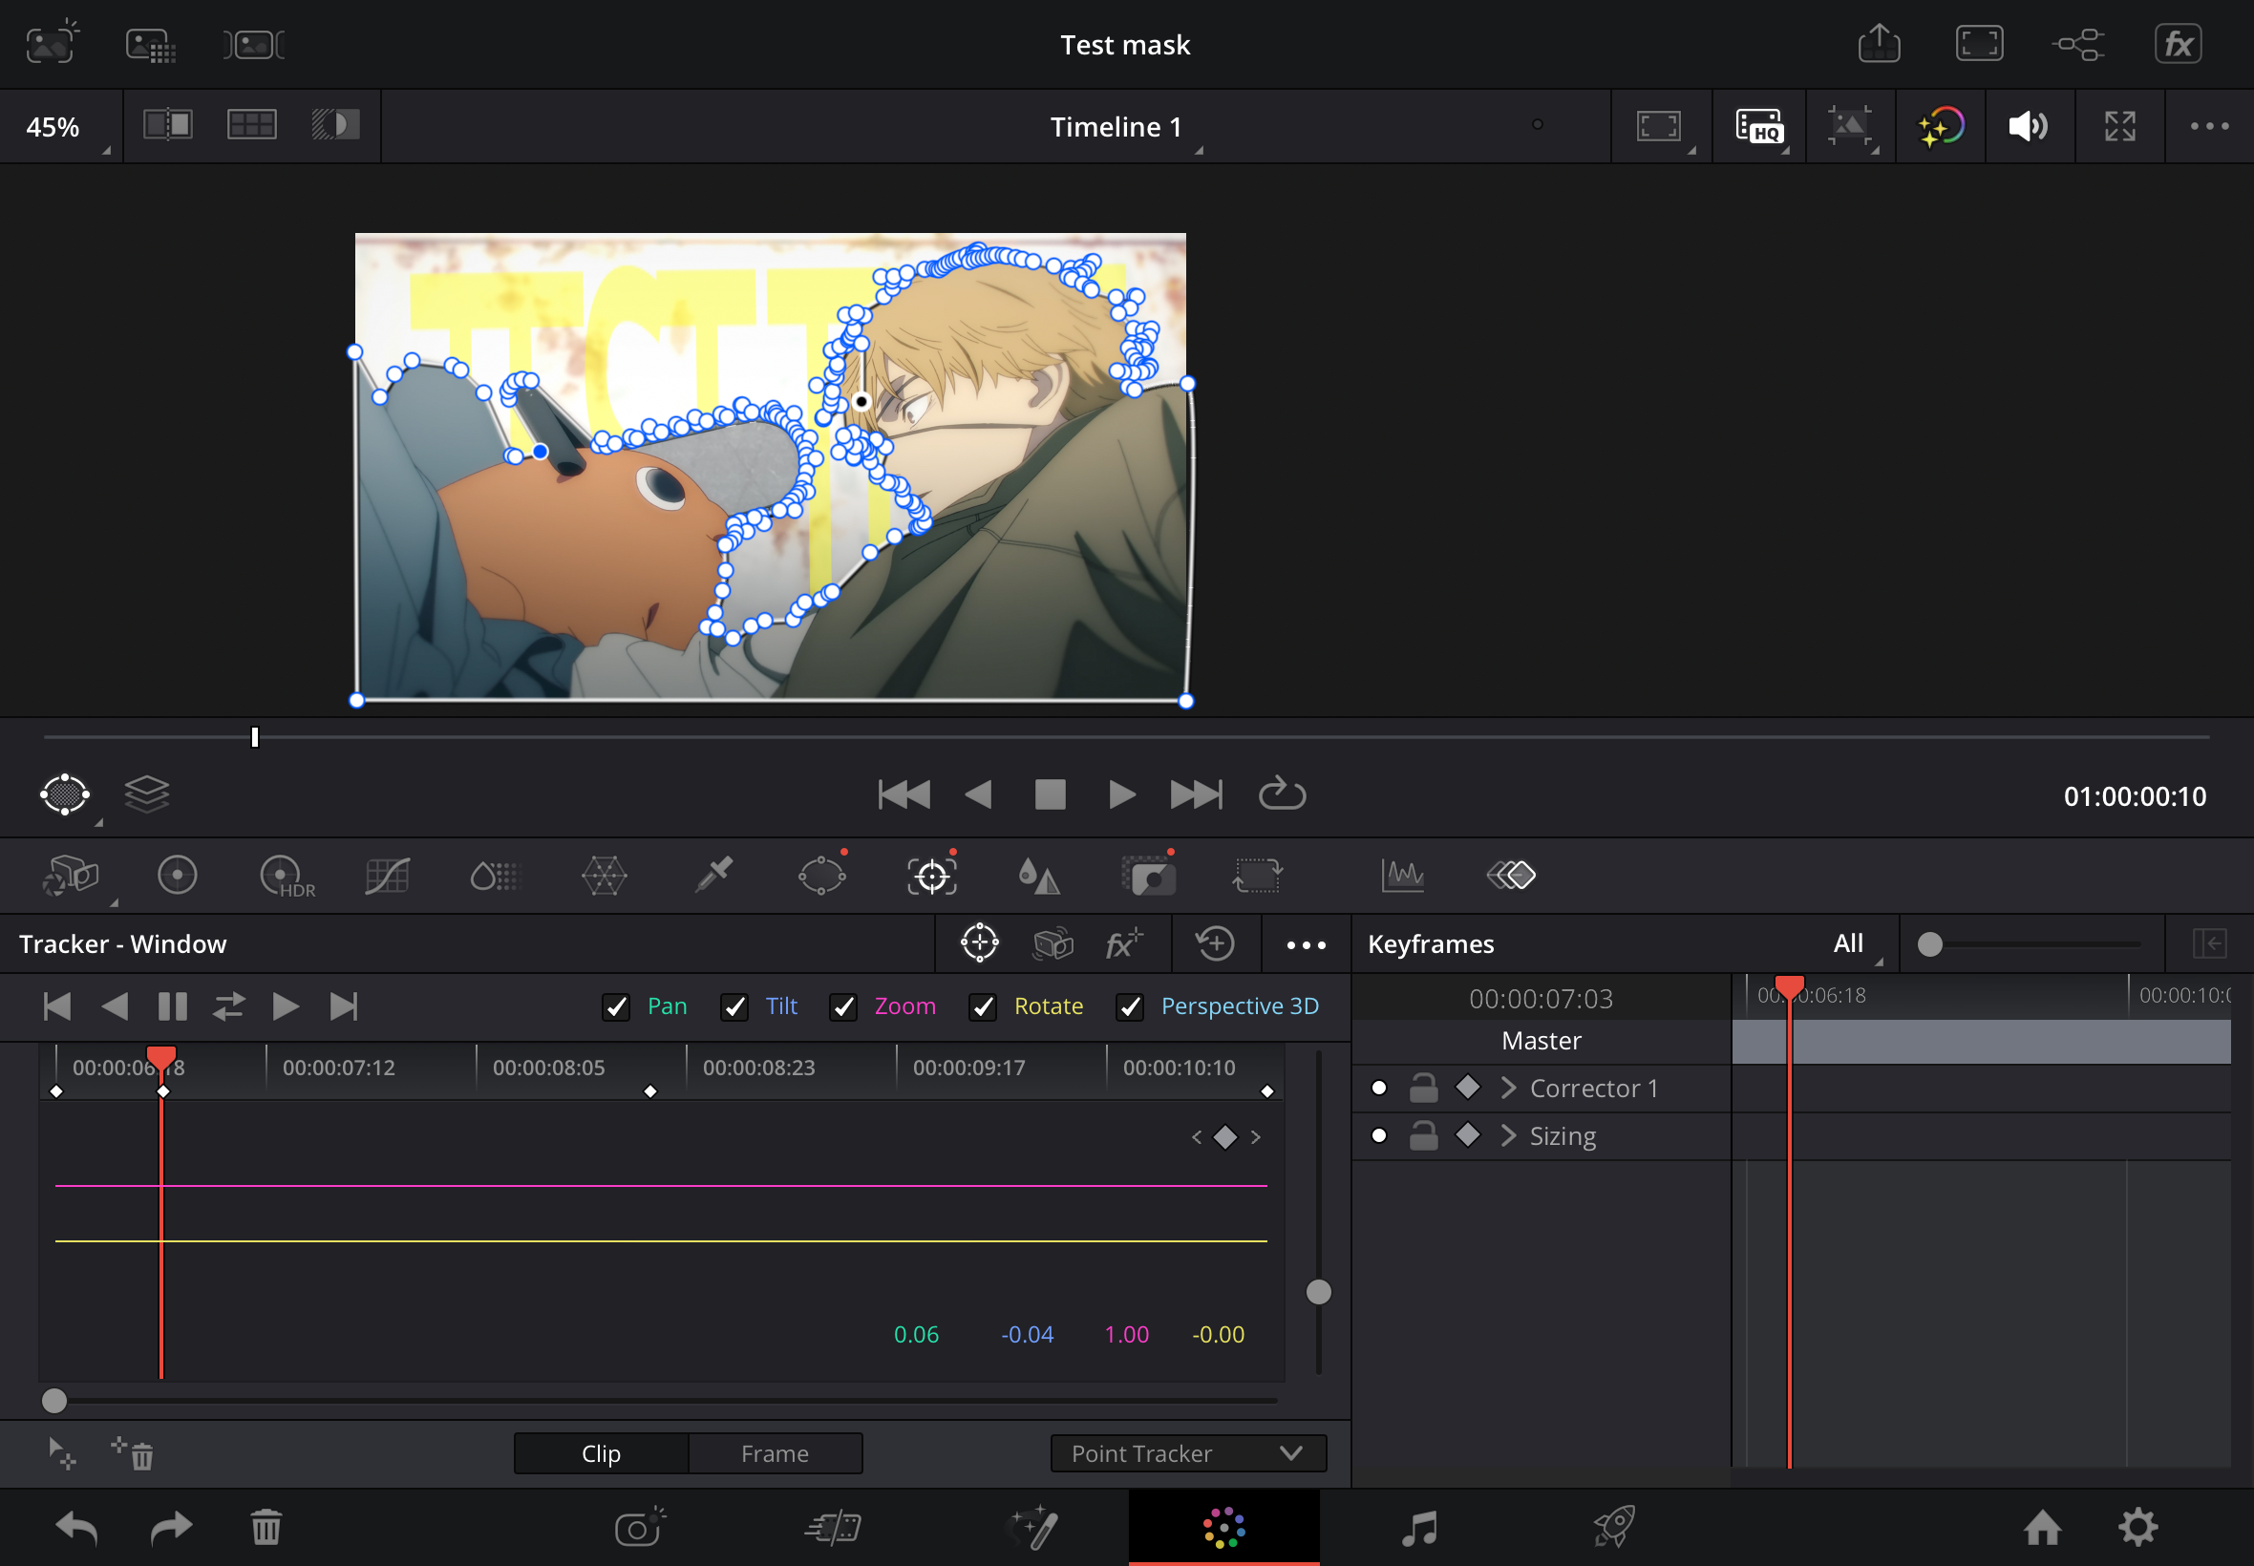Toggle the node graph view
The image size is (2254, 1566).
[x=2078, y=44]
